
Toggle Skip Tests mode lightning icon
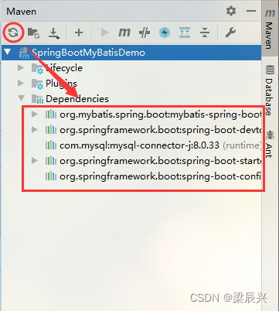[165, 32]
